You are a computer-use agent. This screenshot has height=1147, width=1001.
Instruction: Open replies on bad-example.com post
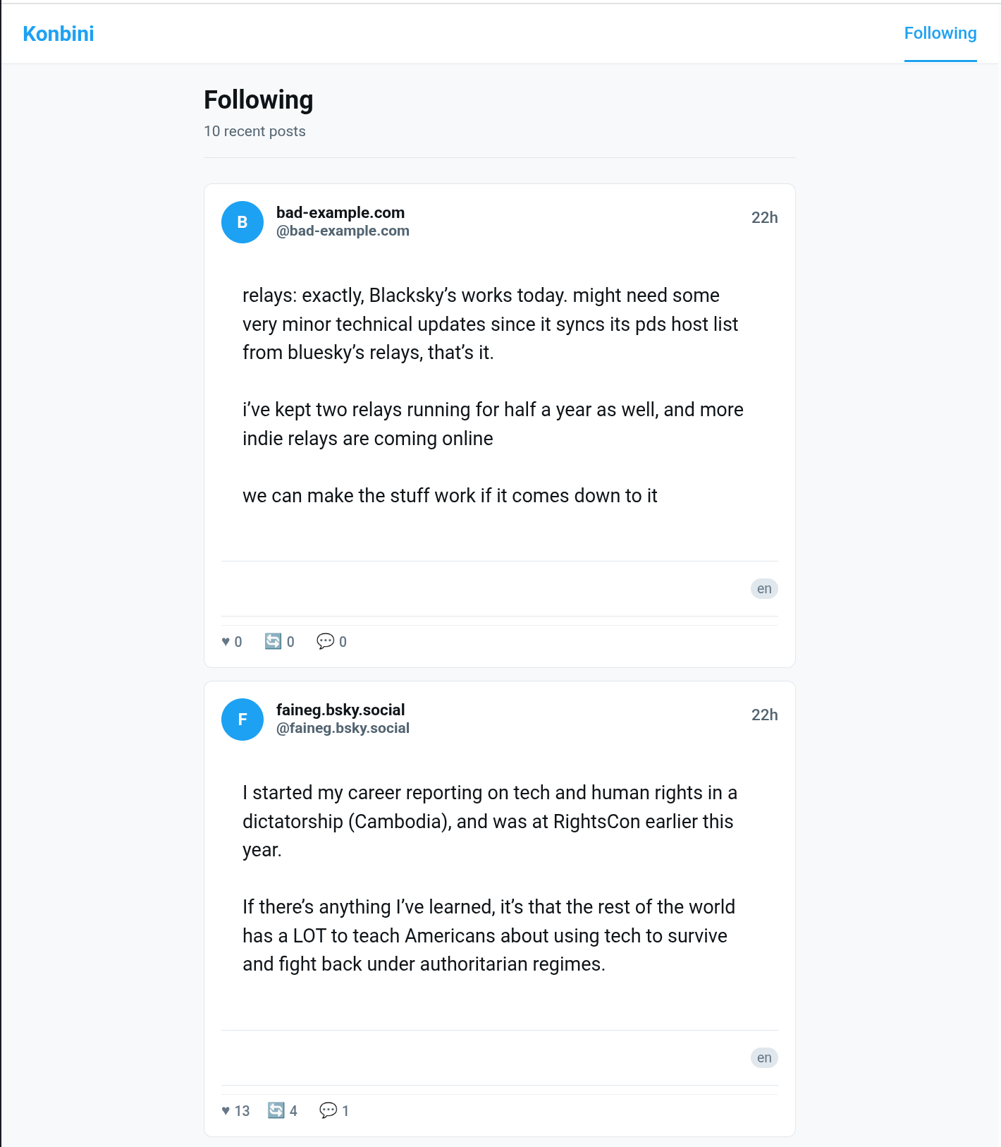(x=331, y=641)
